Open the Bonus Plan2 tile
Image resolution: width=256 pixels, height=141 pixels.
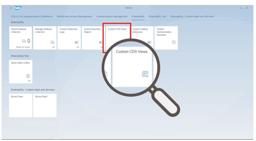coord(45,105)
